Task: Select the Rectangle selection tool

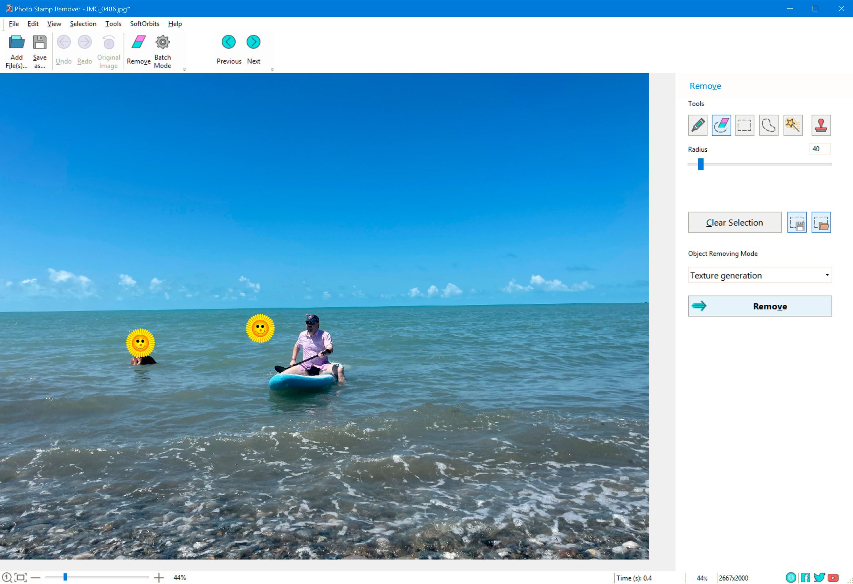Action: click(745, 125)
